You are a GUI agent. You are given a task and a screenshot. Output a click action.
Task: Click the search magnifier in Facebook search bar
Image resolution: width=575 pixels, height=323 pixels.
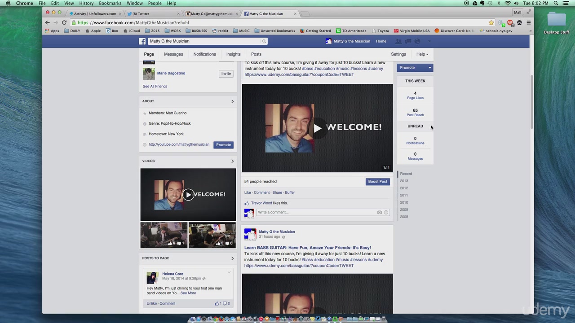tap(264, 41)
